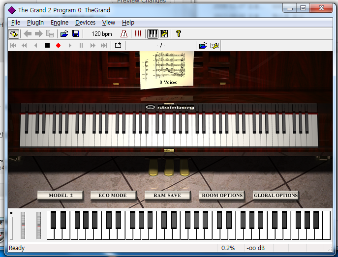Screen dimensions: 338x257
Task: Click the bandmaster mode icon in toolbar
Action: [x=14, y=34]
